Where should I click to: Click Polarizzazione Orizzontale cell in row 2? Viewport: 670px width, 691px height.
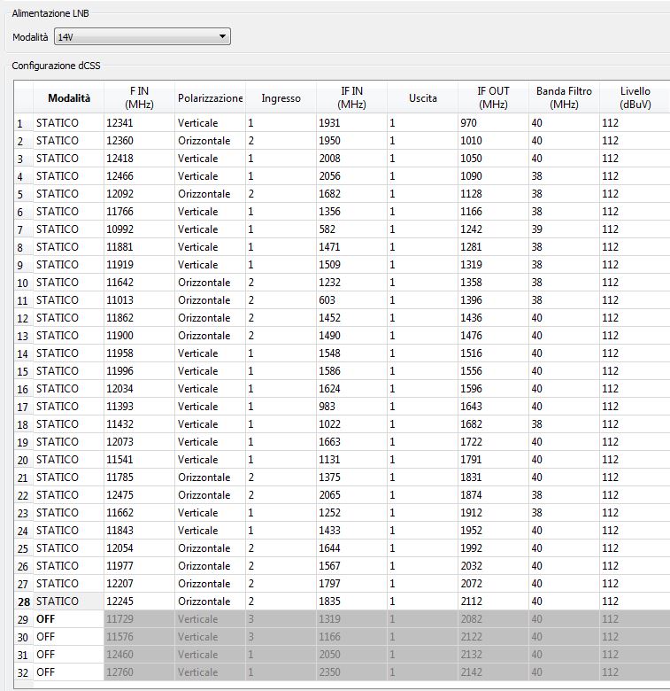point(210,141)
